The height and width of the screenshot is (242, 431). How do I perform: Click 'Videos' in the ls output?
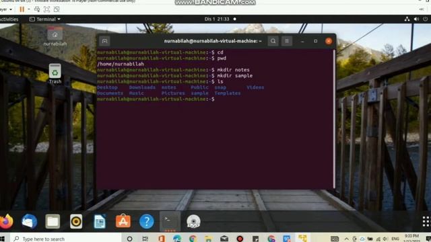(x=255, y=87)
